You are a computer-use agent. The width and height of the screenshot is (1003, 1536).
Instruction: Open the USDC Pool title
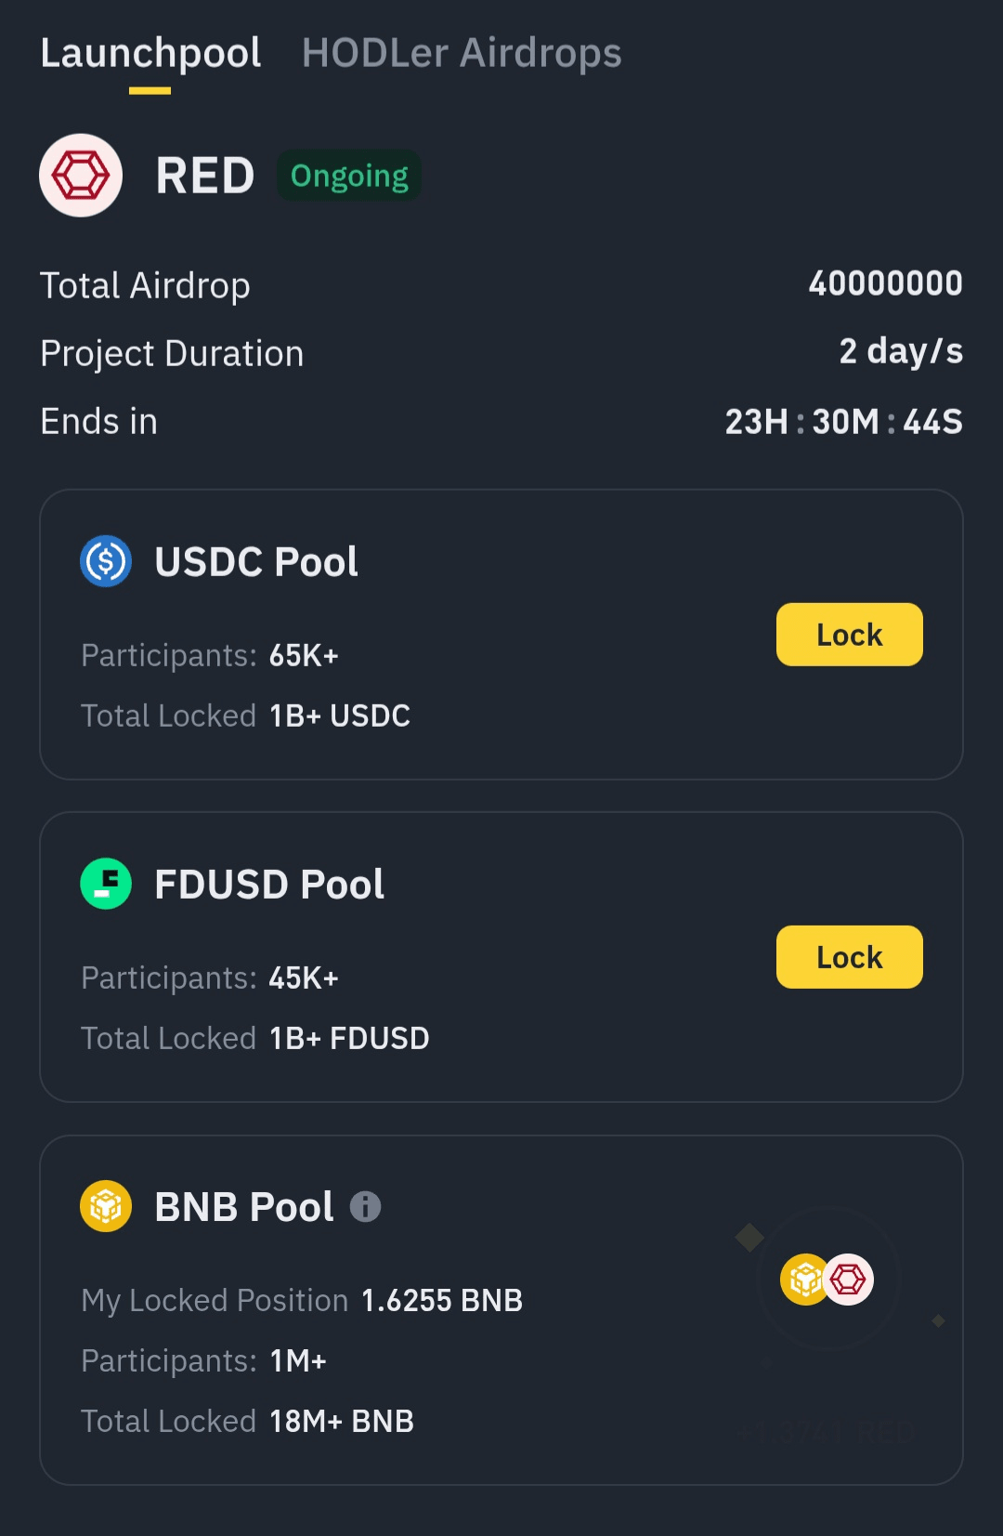tap(256, 561)
